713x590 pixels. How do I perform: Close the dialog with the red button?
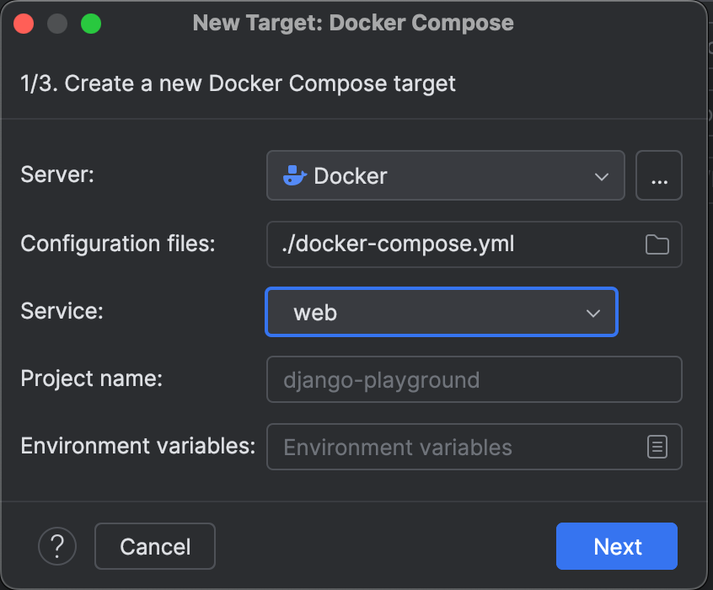[x=24, y=24]
